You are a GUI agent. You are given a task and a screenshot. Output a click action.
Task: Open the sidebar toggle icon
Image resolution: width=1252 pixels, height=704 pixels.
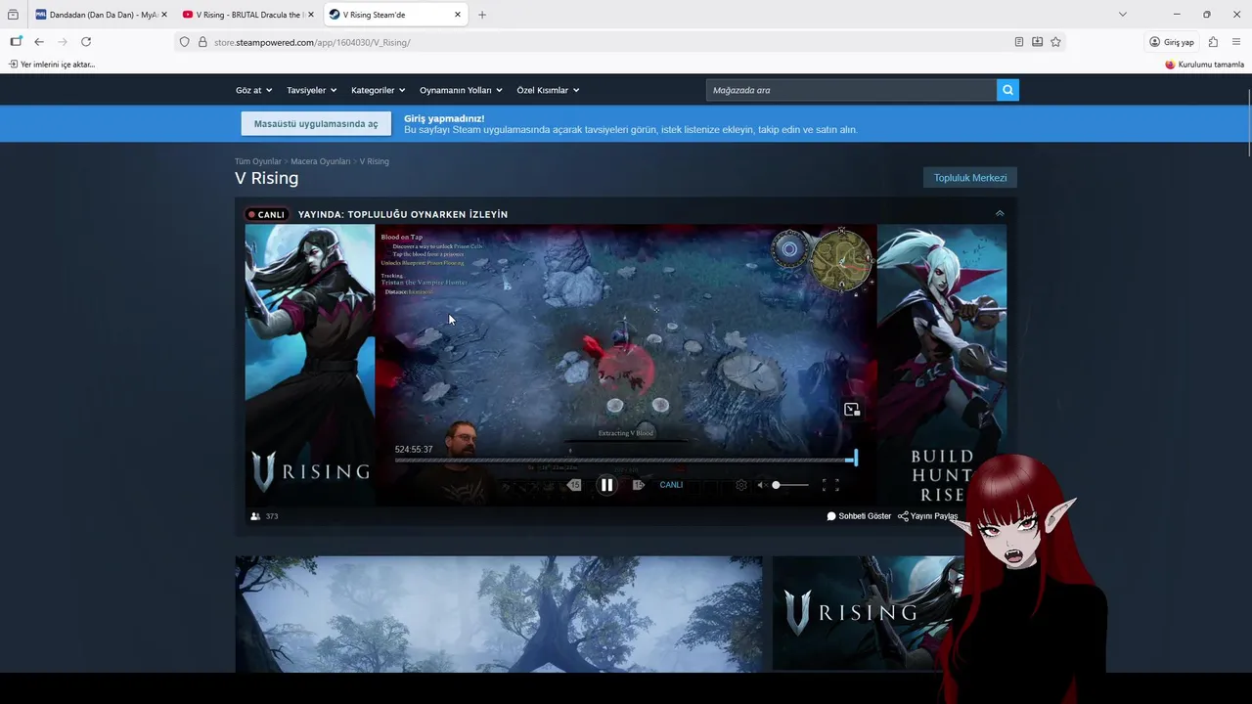pos(16,42)
